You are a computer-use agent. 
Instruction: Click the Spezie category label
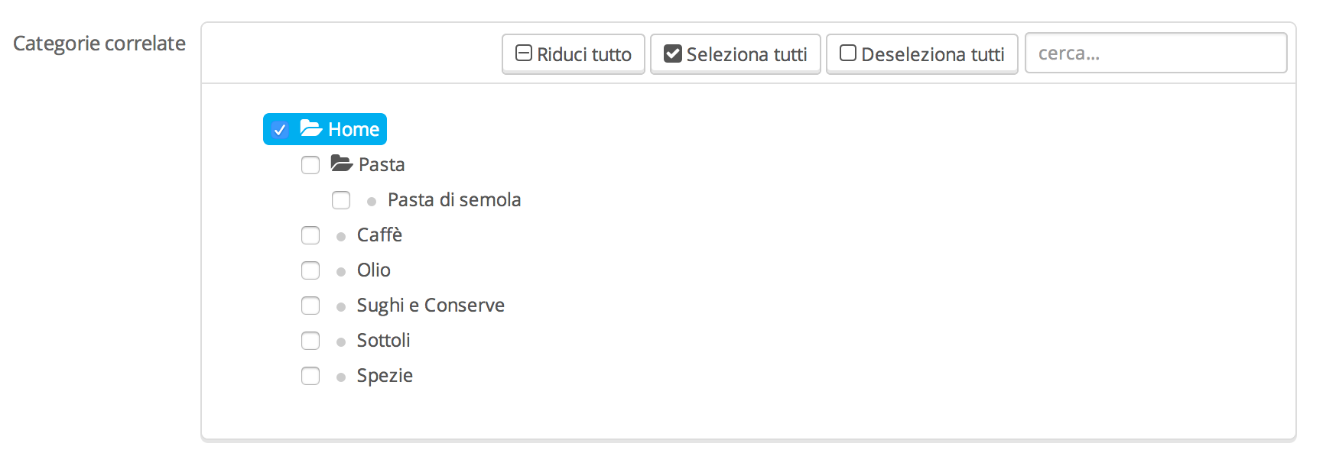click(x=385, y=376)
